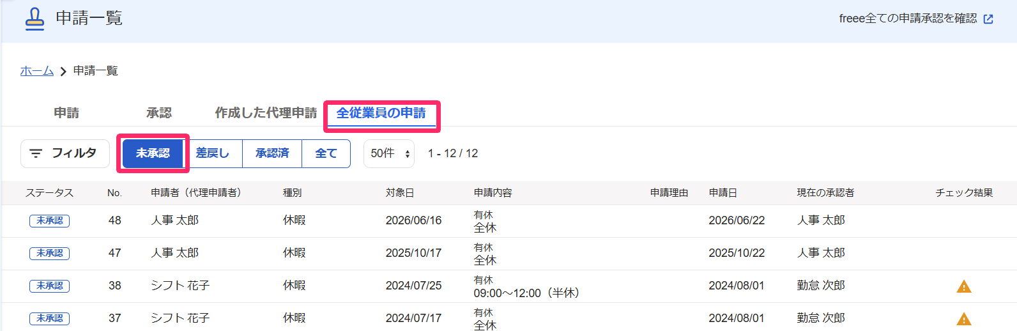Click 未承認 status badge in row 38
The height and width of the screenshot is (331, 1017).
click(49, 286)
